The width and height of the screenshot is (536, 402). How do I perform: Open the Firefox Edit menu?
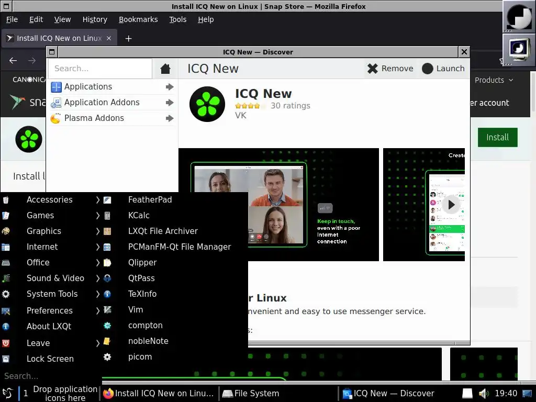pyautogui.click(x=36, y=19)
